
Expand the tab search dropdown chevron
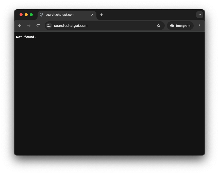point(200,15)
